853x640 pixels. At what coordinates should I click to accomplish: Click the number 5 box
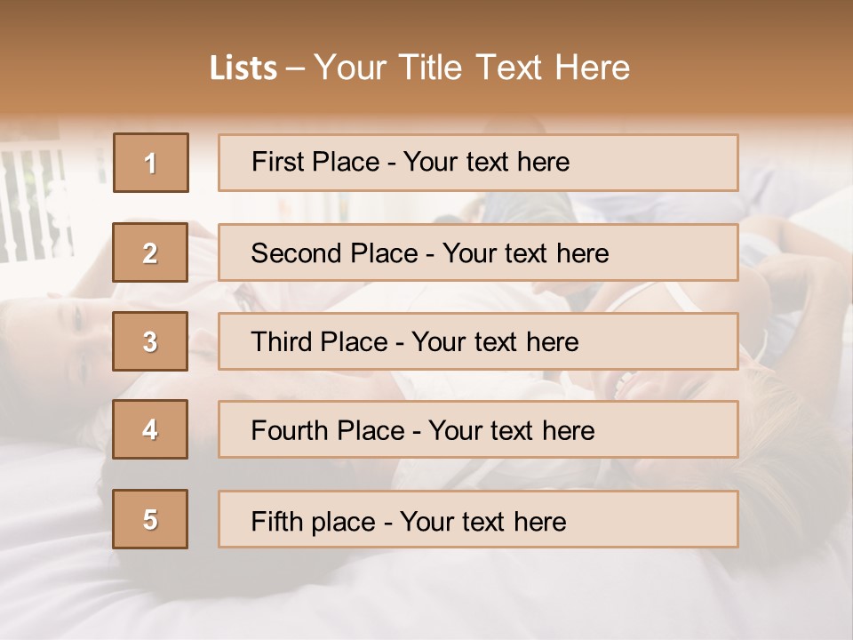click(150, 519)
